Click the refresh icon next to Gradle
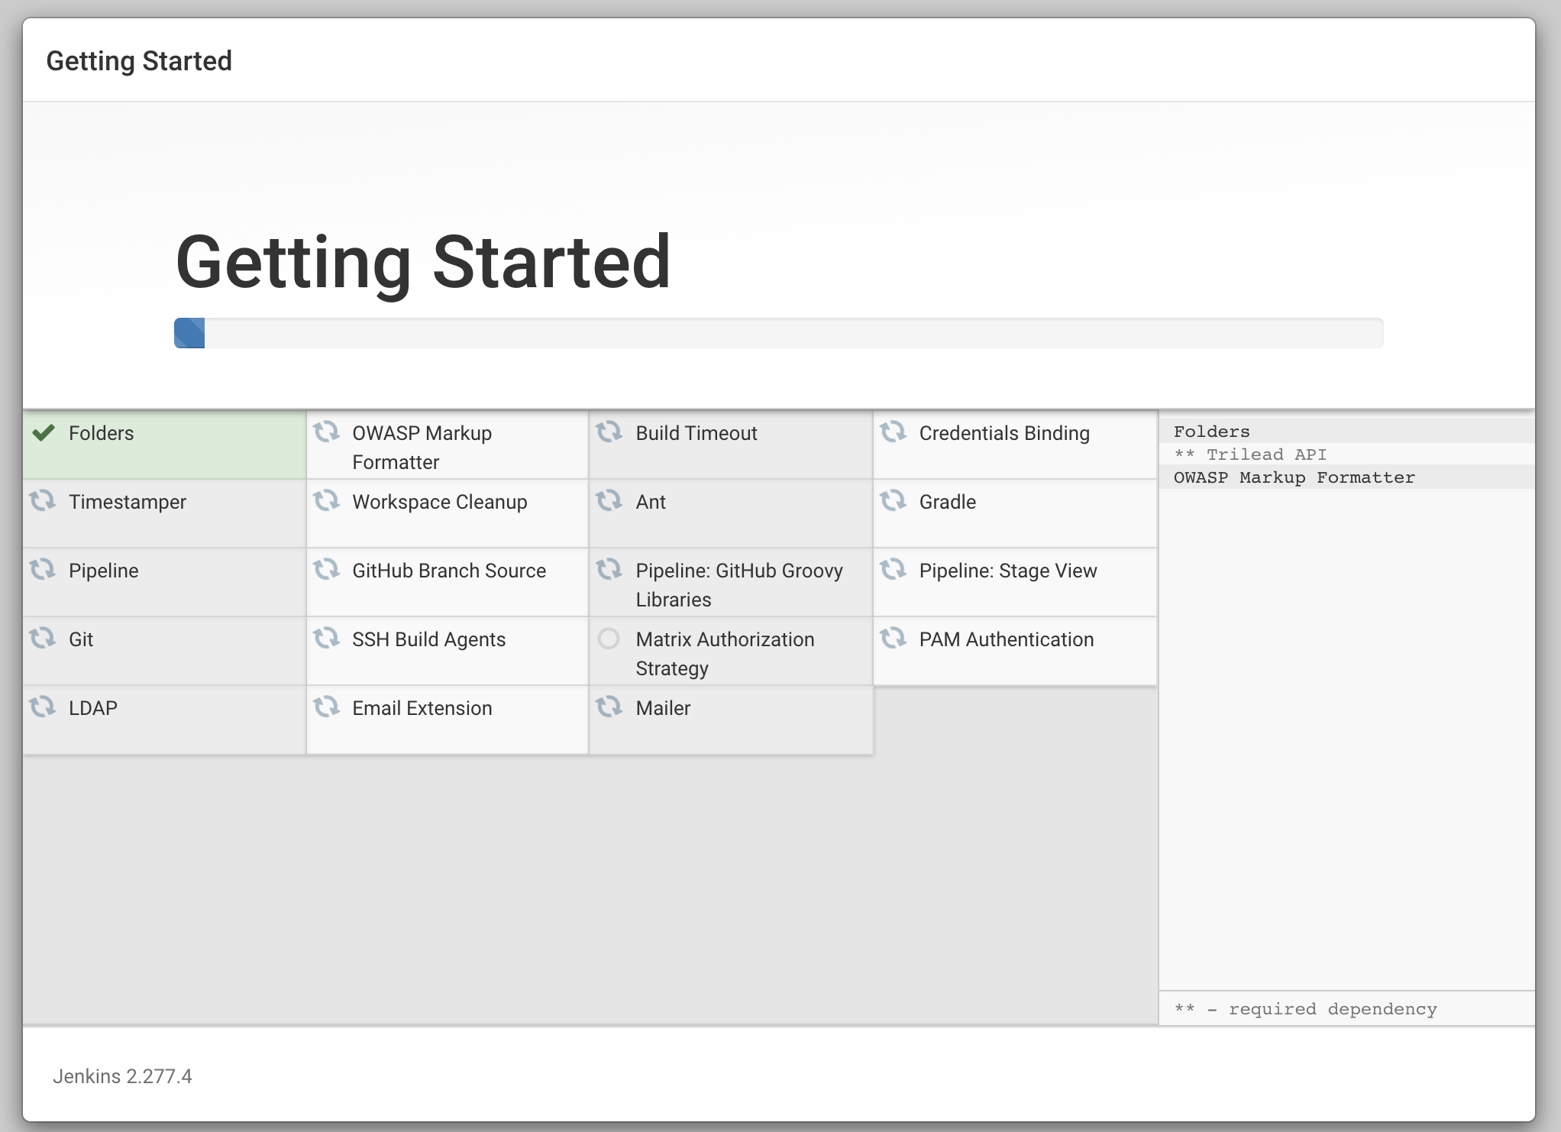The height and width of the screenshot is (1132, 1561). (x=893, y=501)
